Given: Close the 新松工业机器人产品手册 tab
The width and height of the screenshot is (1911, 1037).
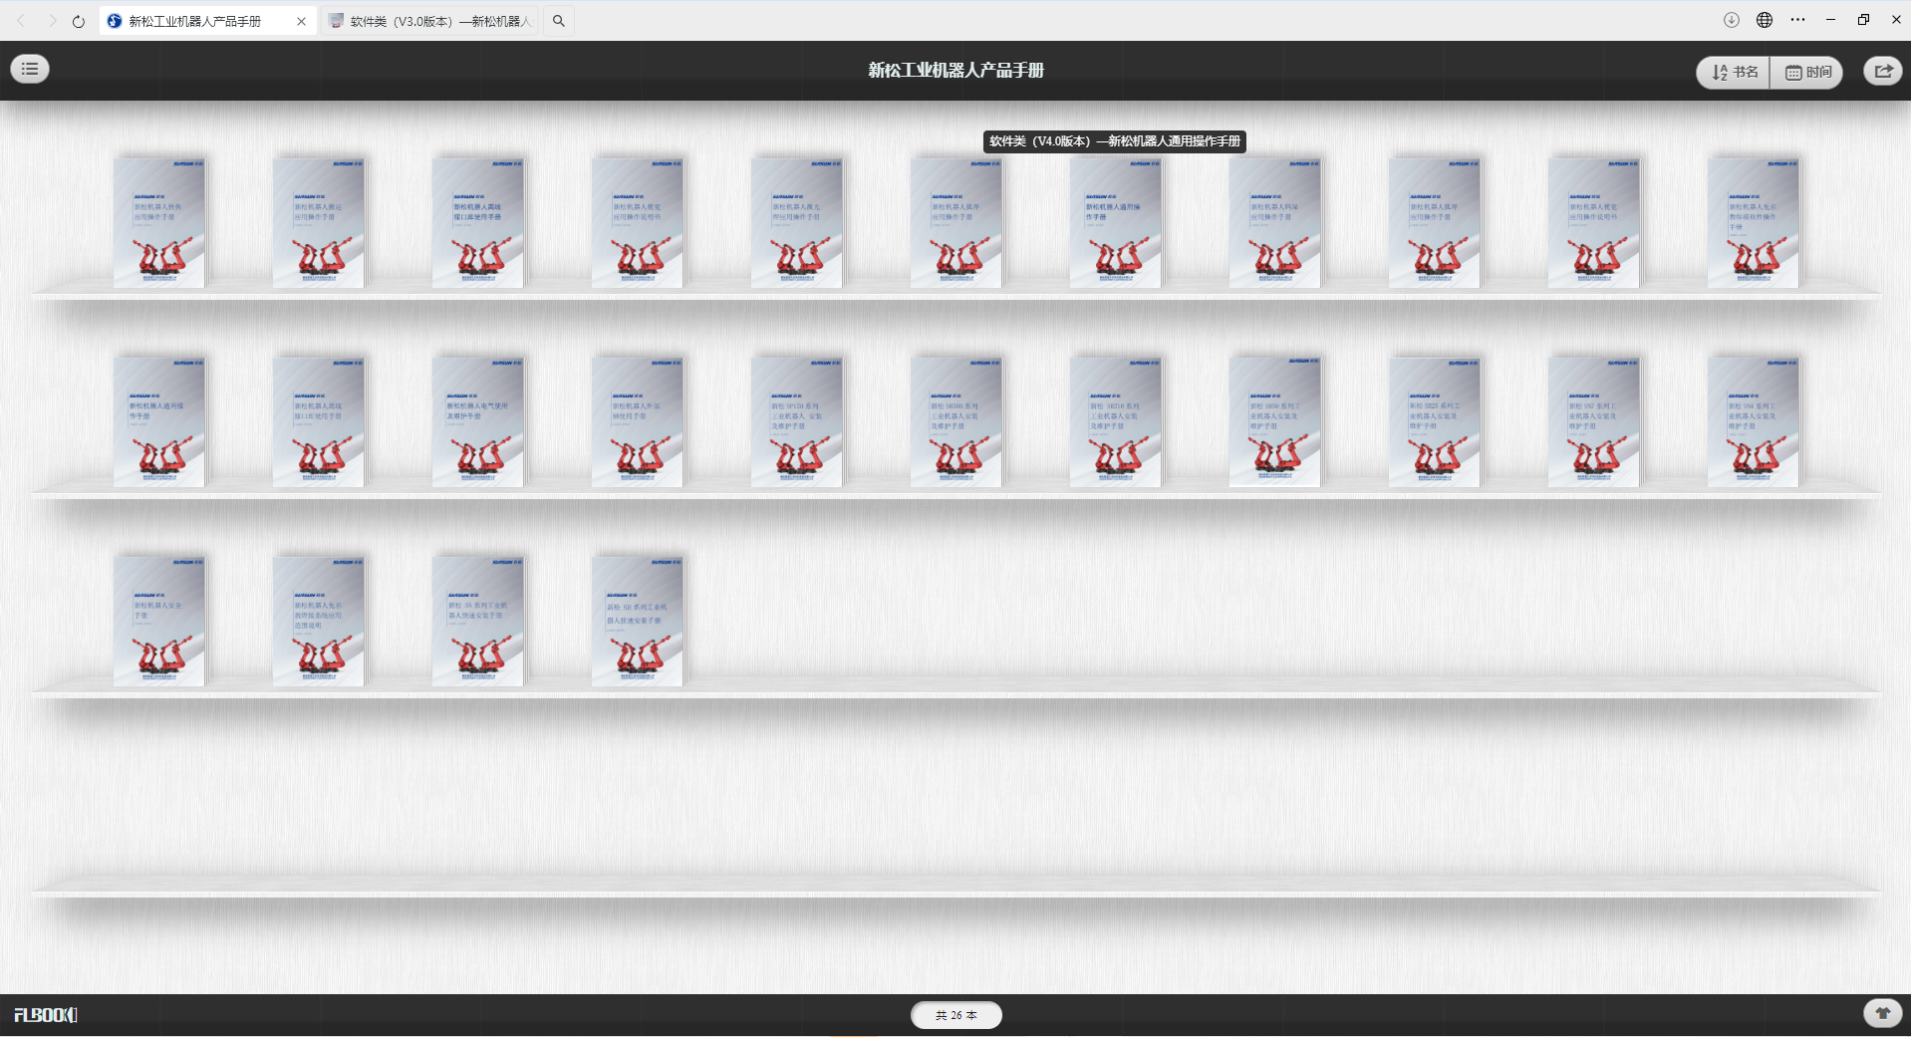Looking at the screenshot, I should click(x=301, y=21).
